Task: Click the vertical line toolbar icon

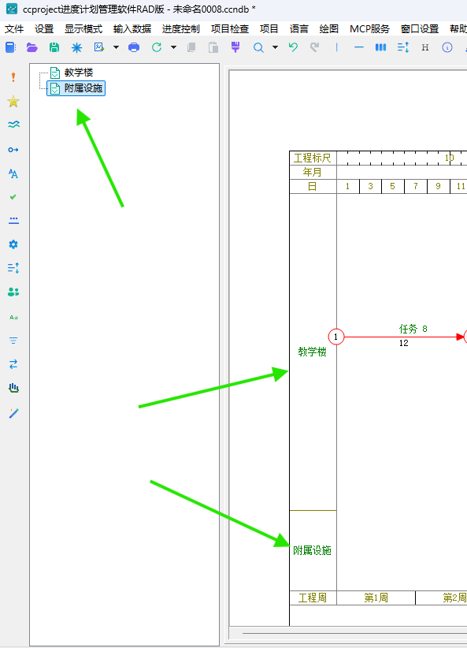Action: (x=337, y=47)
